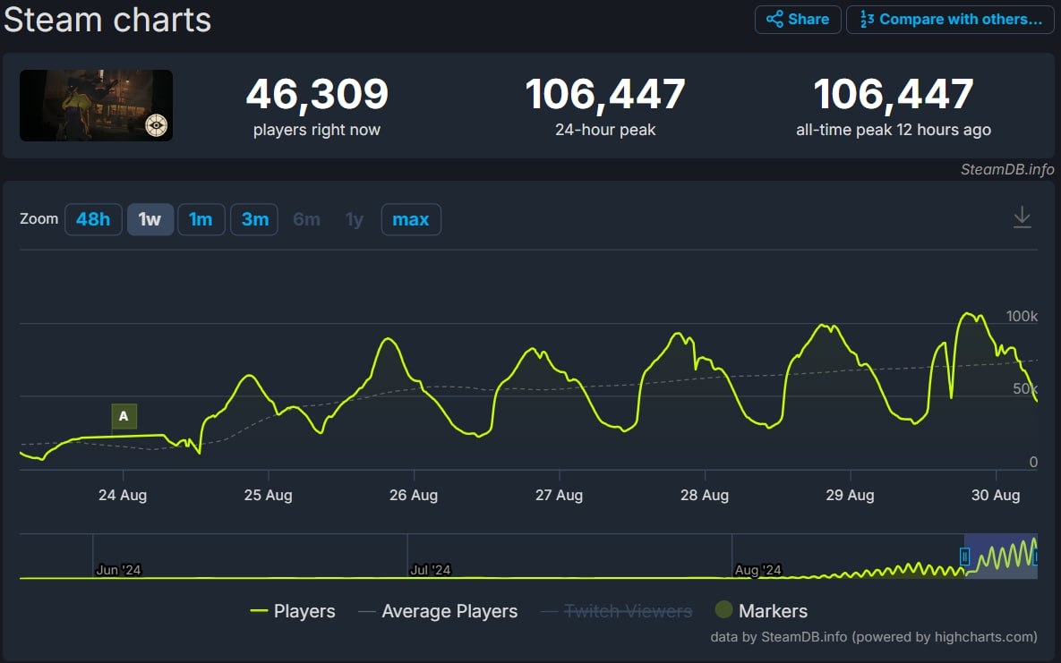1061x663 pixels.
Task: Click the right navigator range handle
Action: click(x=1035, y=557)
